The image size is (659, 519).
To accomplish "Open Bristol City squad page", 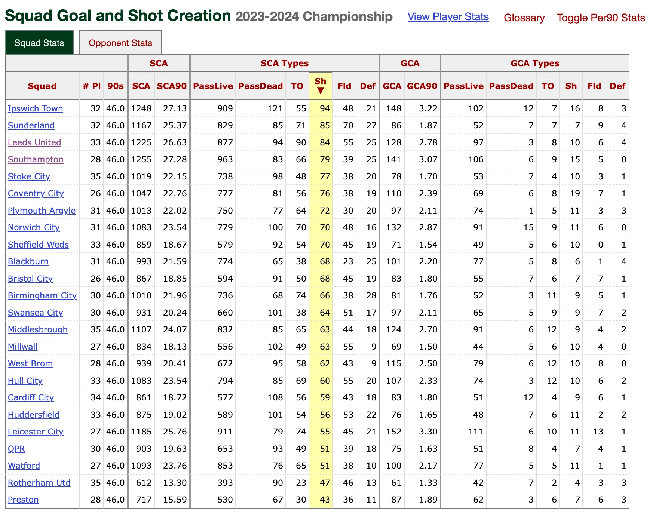I will 30,279.
